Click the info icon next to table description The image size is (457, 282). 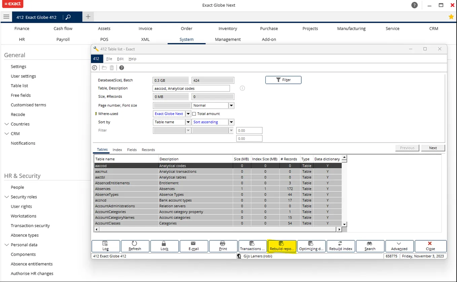click(242, 88)
